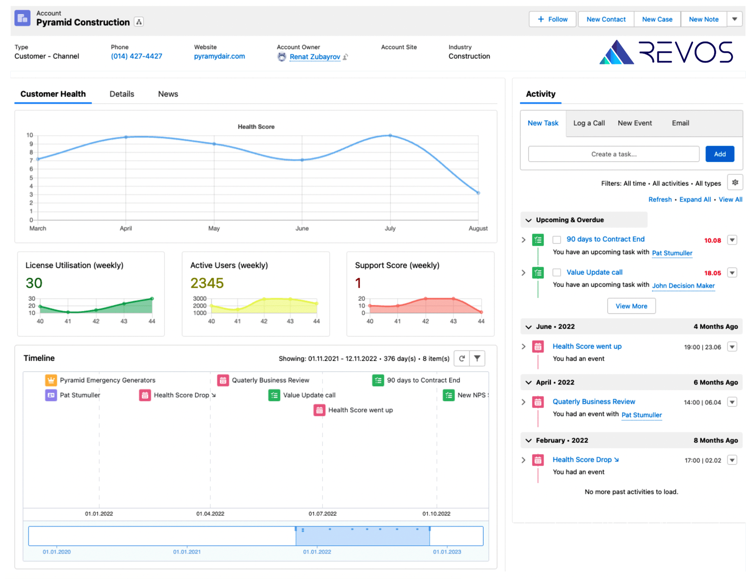Mark 90 days to Contract End task complete

coord(557,239)
